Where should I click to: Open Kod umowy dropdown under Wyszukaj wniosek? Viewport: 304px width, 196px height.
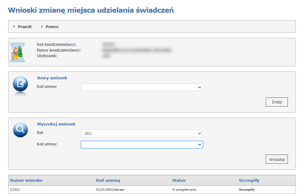(142, 144)
